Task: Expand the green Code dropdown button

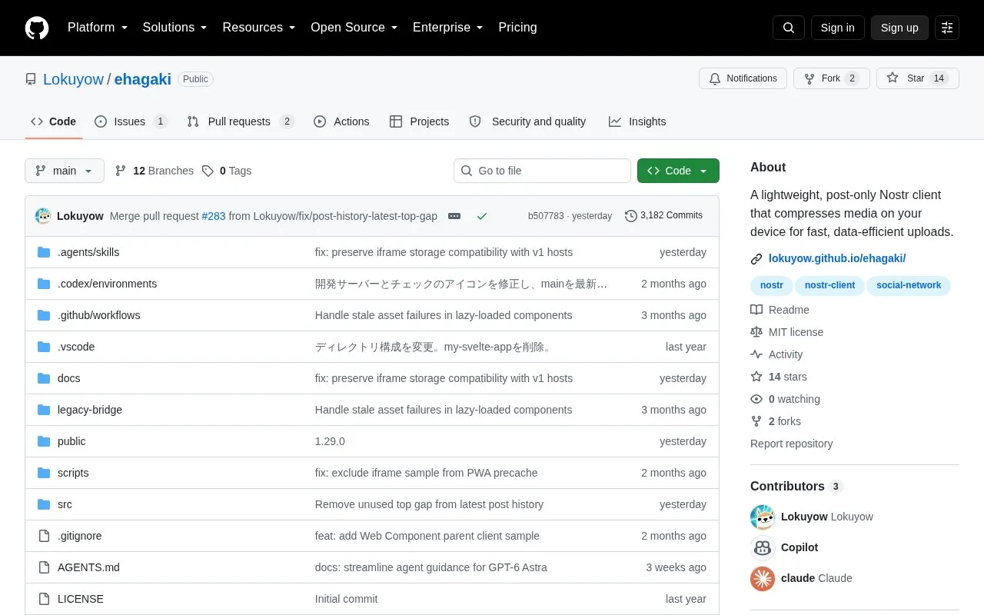Action: click(x=678, y=171)
